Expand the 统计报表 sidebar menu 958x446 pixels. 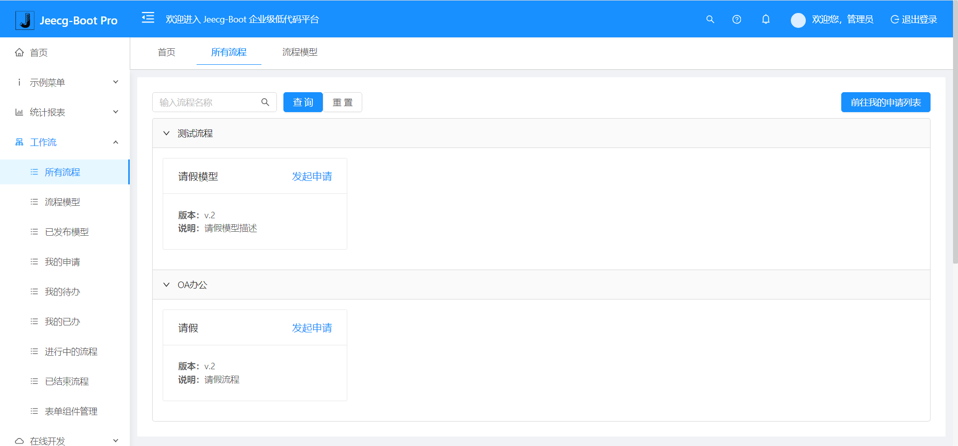pos(65,112)
